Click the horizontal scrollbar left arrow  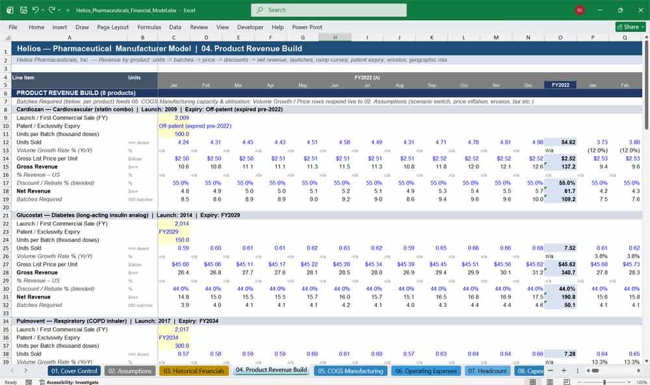coord(589,371)
